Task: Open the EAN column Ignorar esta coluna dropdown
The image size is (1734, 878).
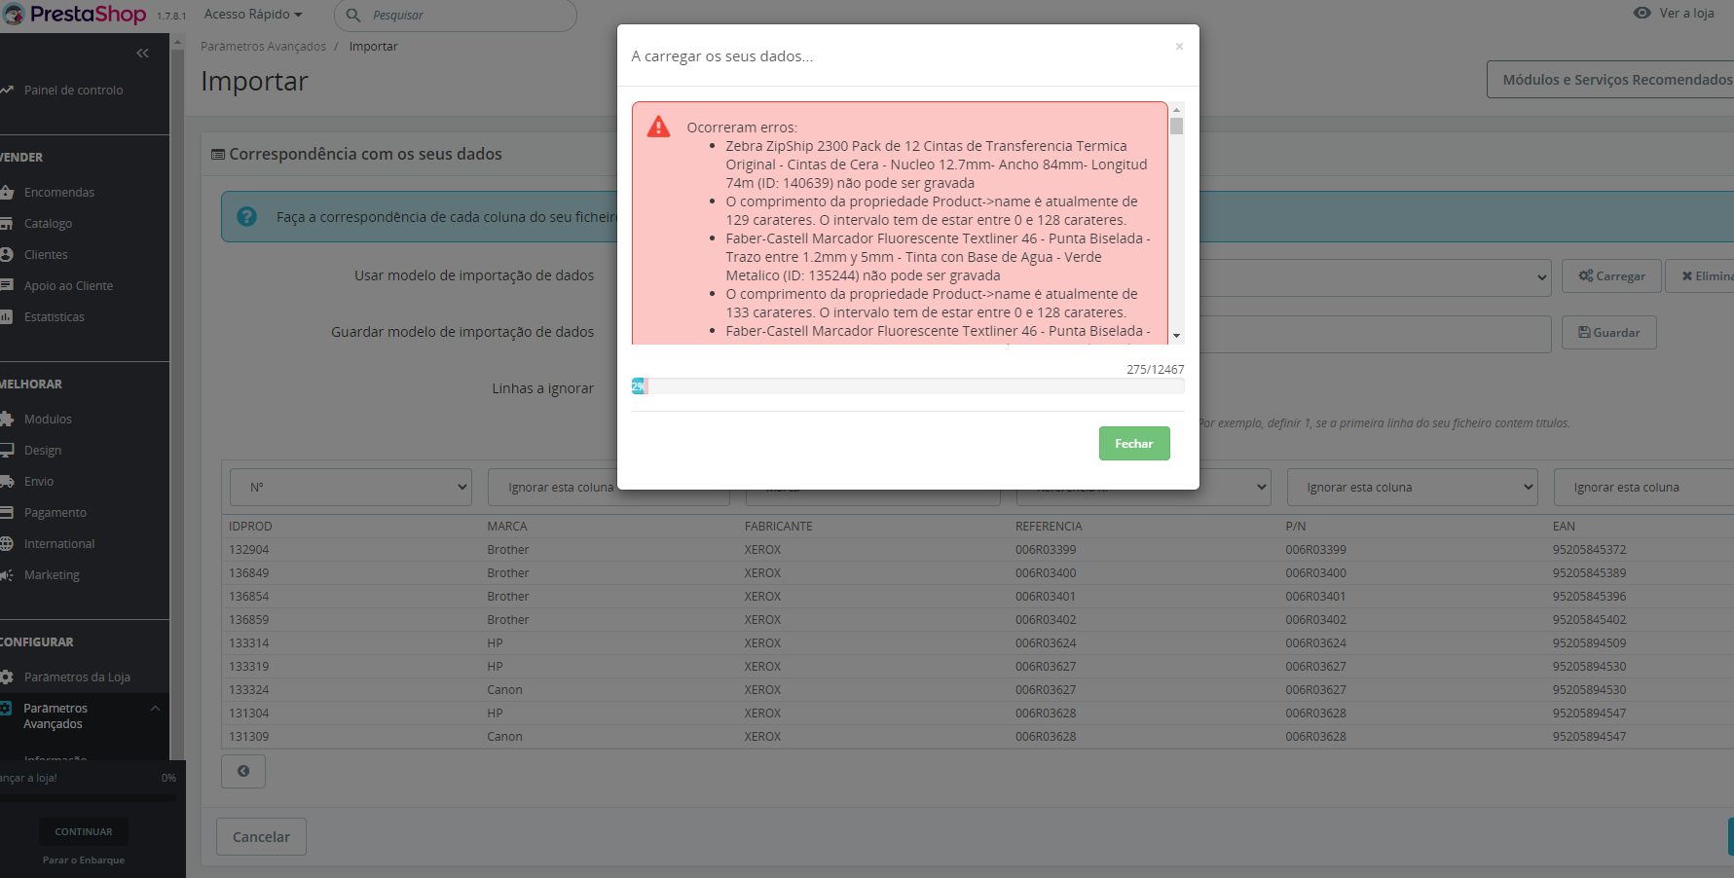Action: pyautogui.click(x=1643, y=488)
